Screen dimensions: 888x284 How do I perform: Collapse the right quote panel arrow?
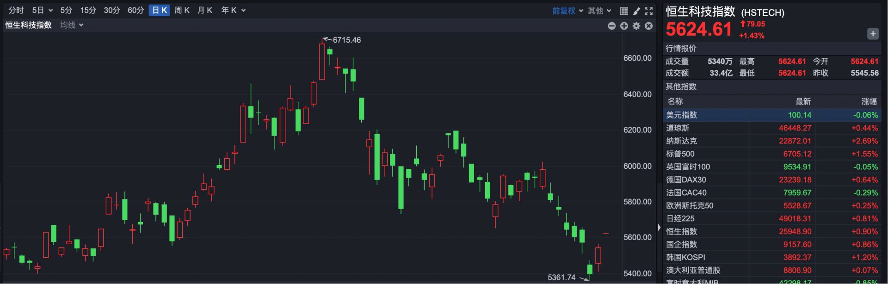coord(659,227)
